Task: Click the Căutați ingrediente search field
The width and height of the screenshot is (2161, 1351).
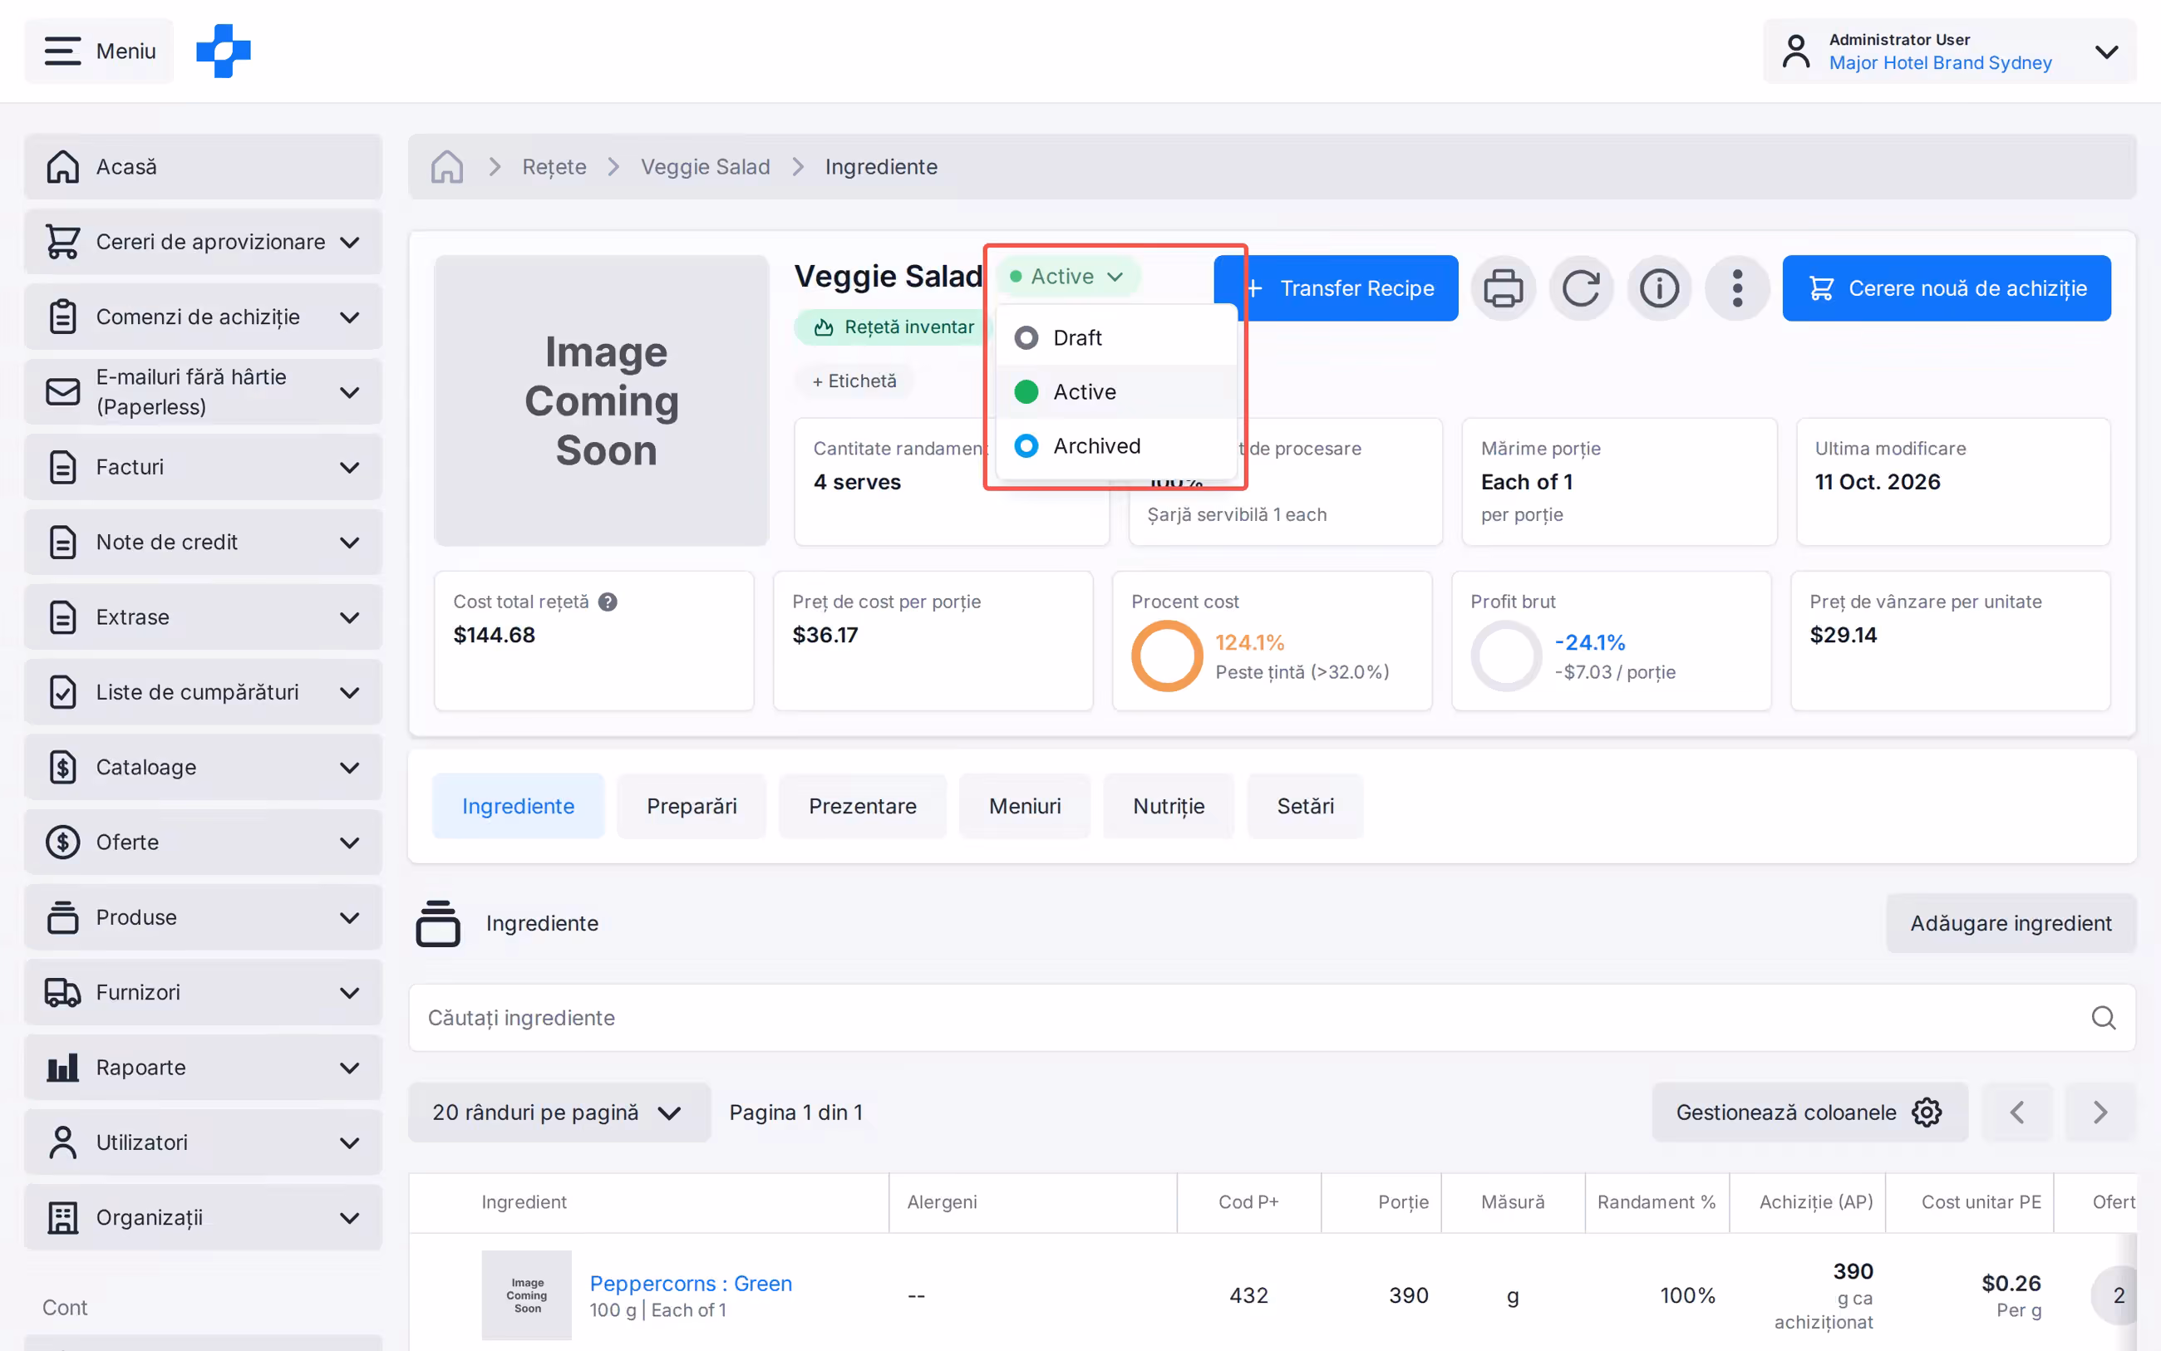Action: [x=1272, y=1018]
